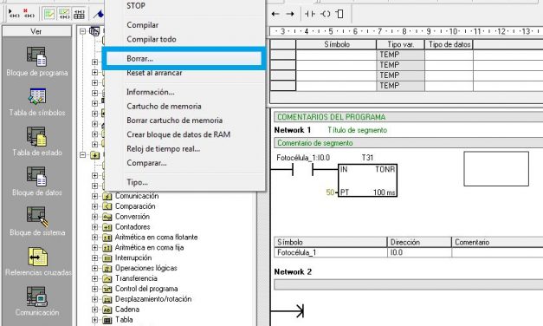Click the Insert Network toolbar icon
Viewport: 543px width, 326px height.
(x=14, y=14)
